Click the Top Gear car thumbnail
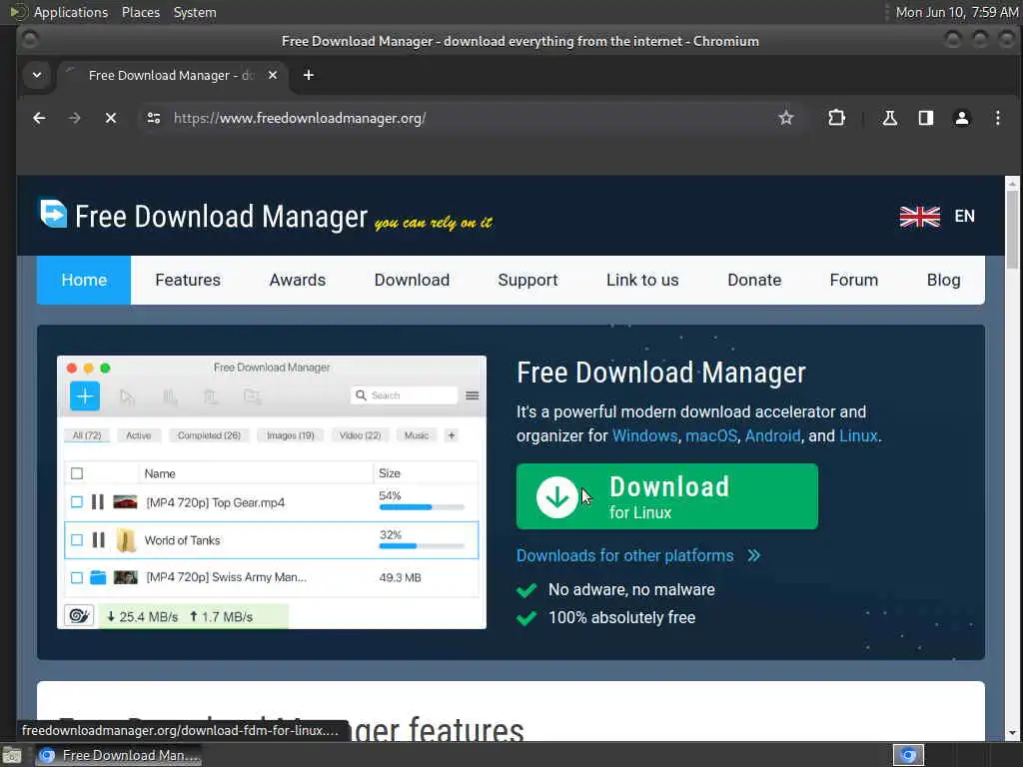The width and height of the screenshot is (1023, 767). click(125, 502)
